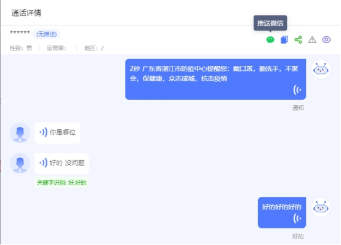The image size is (341, 245).
Task: Click the '关键字识别: 好,好的' label
Action: 62,182
